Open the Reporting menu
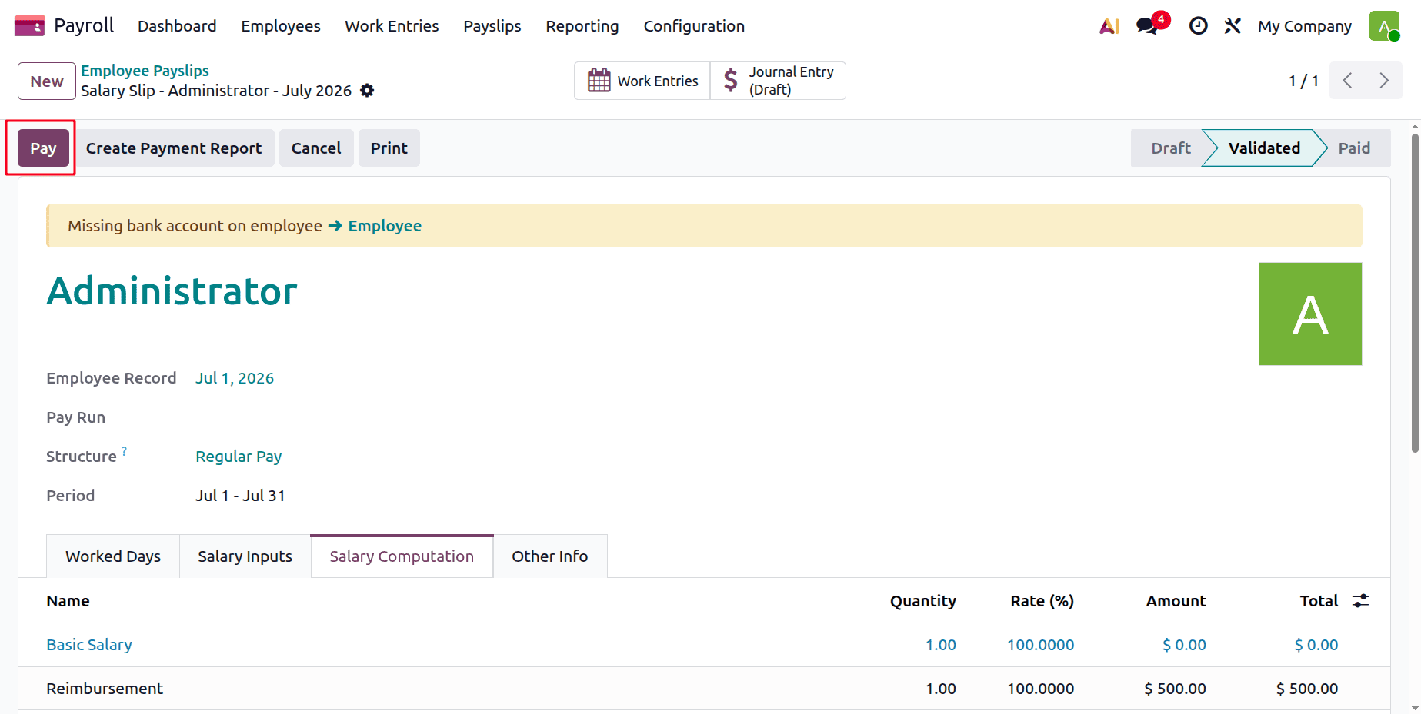 point(582,26)
